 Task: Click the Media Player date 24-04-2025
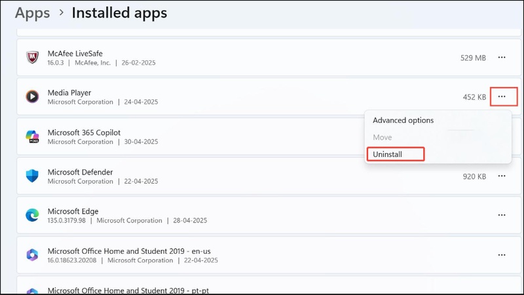coord(141,102)
